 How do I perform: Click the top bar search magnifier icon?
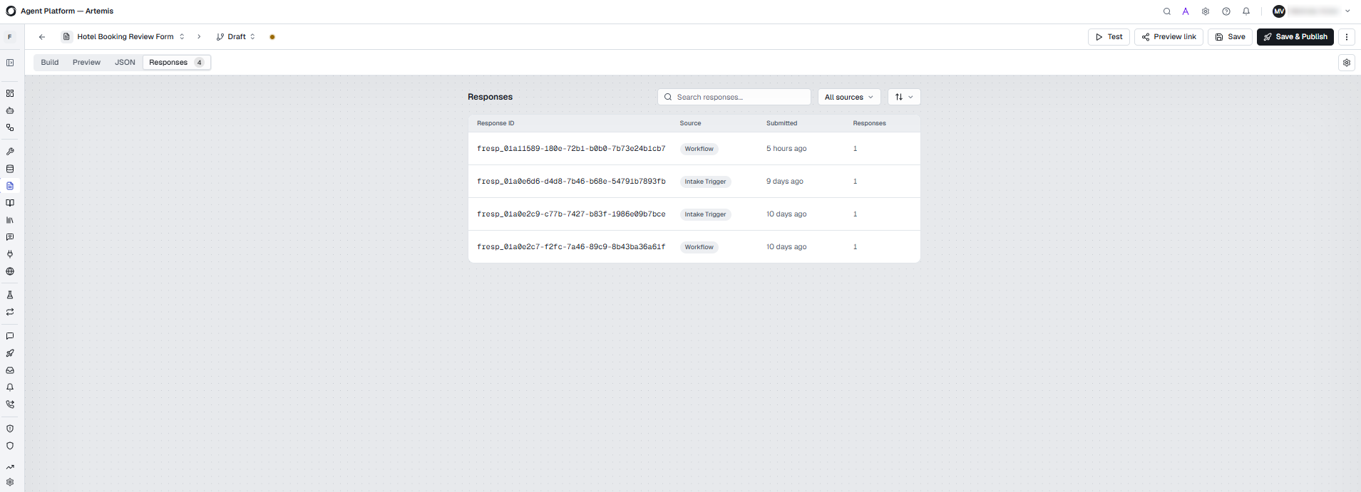point(1167,11)
